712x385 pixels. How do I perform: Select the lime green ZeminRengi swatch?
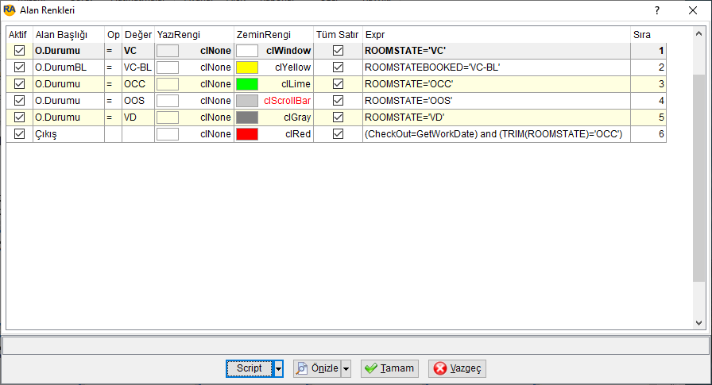[247, 84]
